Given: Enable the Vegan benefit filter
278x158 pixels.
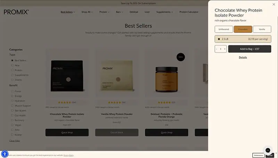Looking at the screenshot, I should (x=12, y=125).
